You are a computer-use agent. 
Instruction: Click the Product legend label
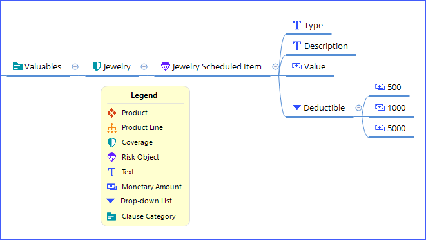(x=135, y=113)
